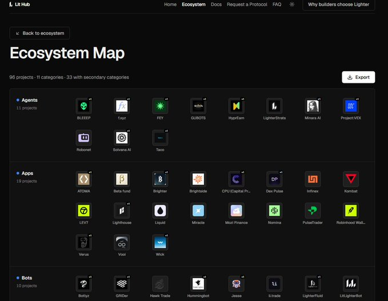This screenshot has width=388, height=301.
Task: Select the Apps category heading
Action: click(x=27, y=173)
